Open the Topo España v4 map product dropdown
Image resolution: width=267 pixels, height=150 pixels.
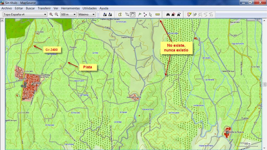point(25,15)
